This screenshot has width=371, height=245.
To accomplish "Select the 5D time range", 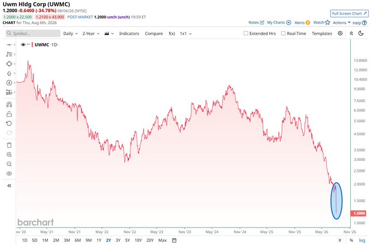I will coord(34,240).
